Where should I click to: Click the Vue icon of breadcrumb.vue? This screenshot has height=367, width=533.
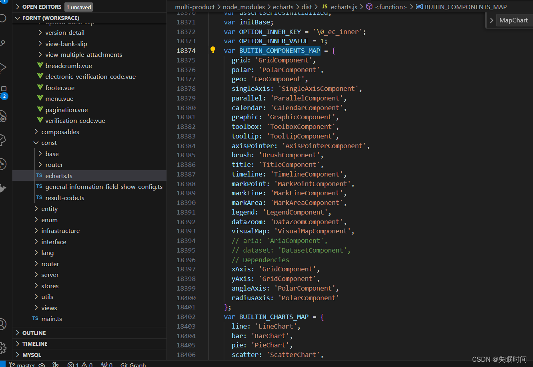click(x=40, y=66)
